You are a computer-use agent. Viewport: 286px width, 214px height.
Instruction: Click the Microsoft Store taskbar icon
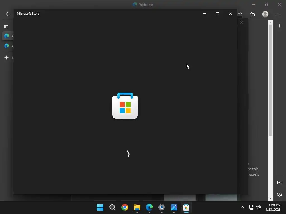186,207
